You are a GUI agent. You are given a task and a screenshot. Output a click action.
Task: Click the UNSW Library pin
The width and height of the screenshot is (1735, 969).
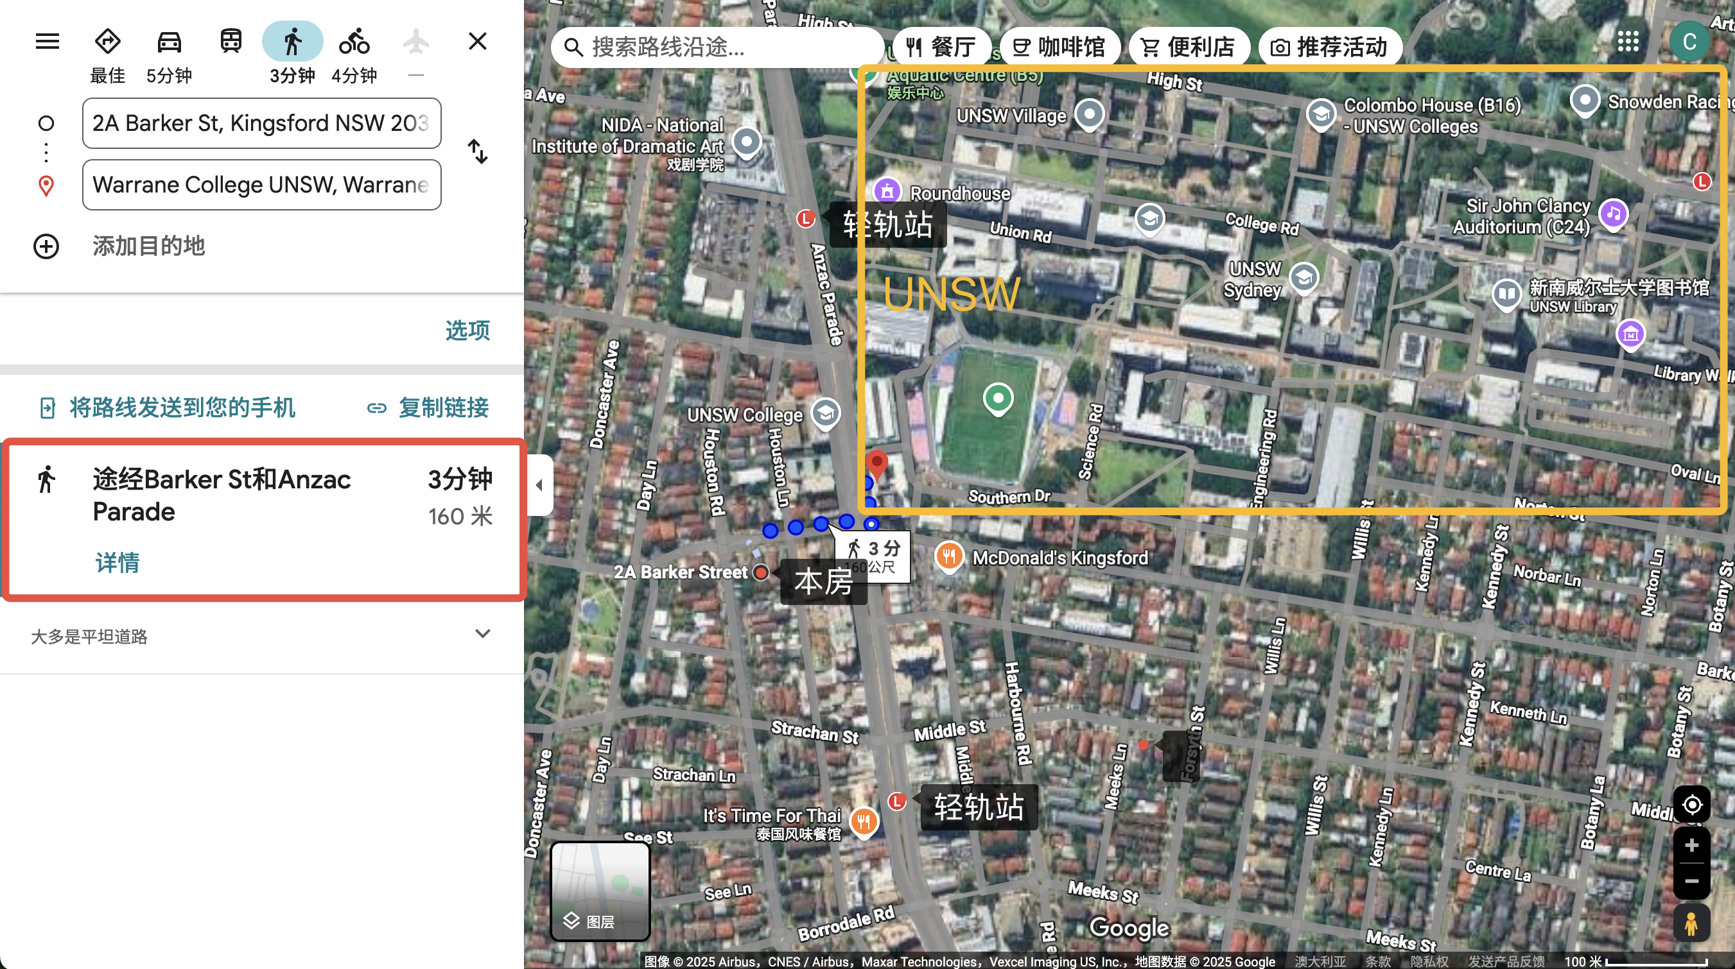1506,295
